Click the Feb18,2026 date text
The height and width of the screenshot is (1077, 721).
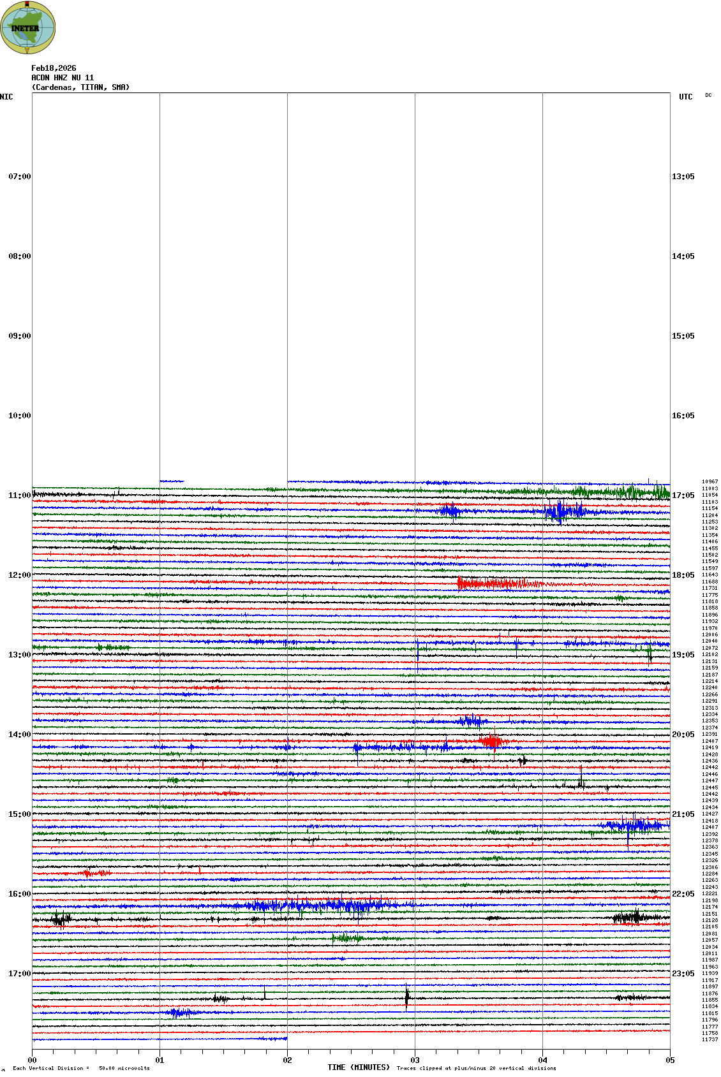point(54,68)
